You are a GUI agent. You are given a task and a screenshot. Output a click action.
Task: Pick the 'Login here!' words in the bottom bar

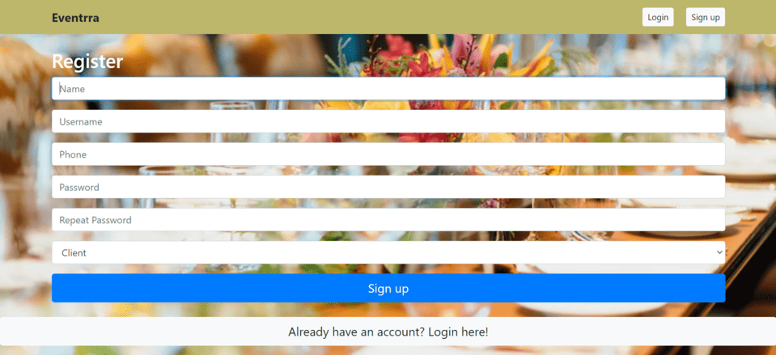(x=458, y=332)
